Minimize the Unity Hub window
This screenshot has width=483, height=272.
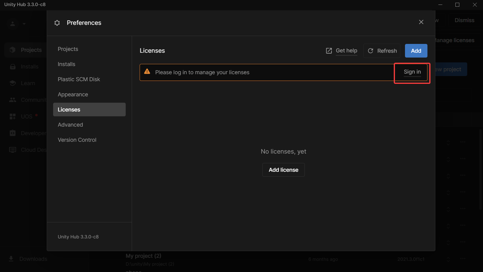coord(440,5)
